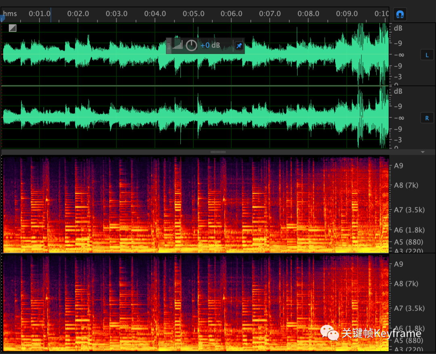Screen dimensions: 436x354
Task: Click the 0:09.0 mark on timeline ruler
Action: [347, 14]
